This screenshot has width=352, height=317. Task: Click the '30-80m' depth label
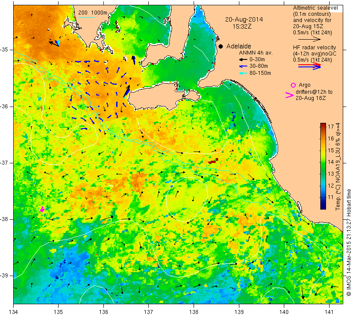click(259, 66)
